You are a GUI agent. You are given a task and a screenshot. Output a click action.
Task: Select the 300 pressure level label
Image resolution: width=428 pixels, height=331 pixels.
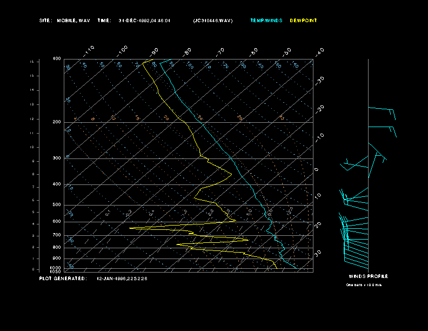pyautogui.click(x=57, y=158)
